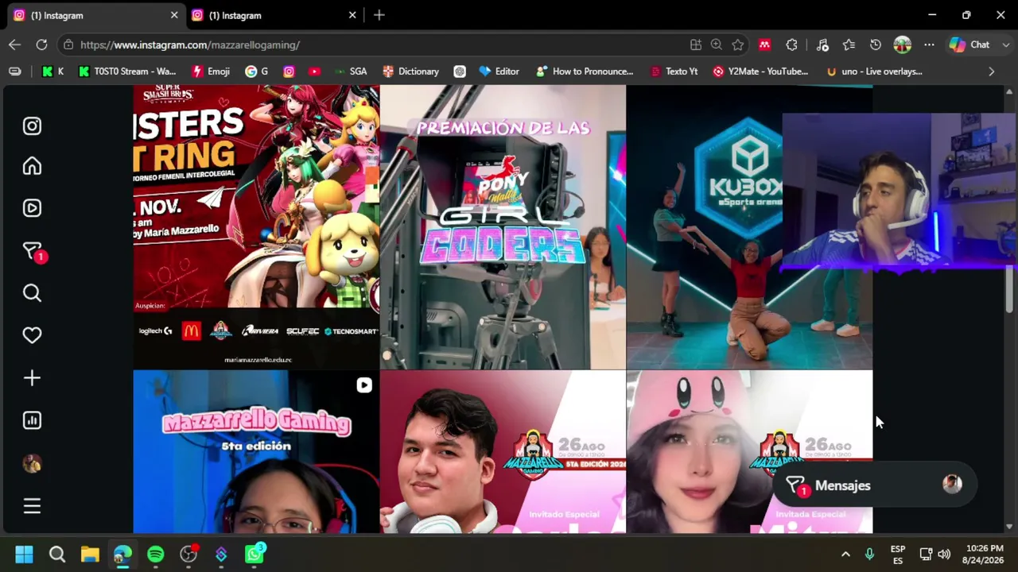Open the Texto Yt bookmark
The height and width of the screenshot is (572, 1018).
coord(674,71)
